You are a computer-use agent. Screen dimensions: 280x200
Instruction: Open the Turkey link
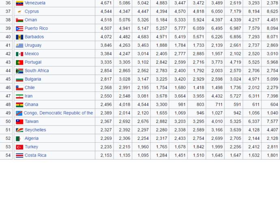(x=31, y=147)
